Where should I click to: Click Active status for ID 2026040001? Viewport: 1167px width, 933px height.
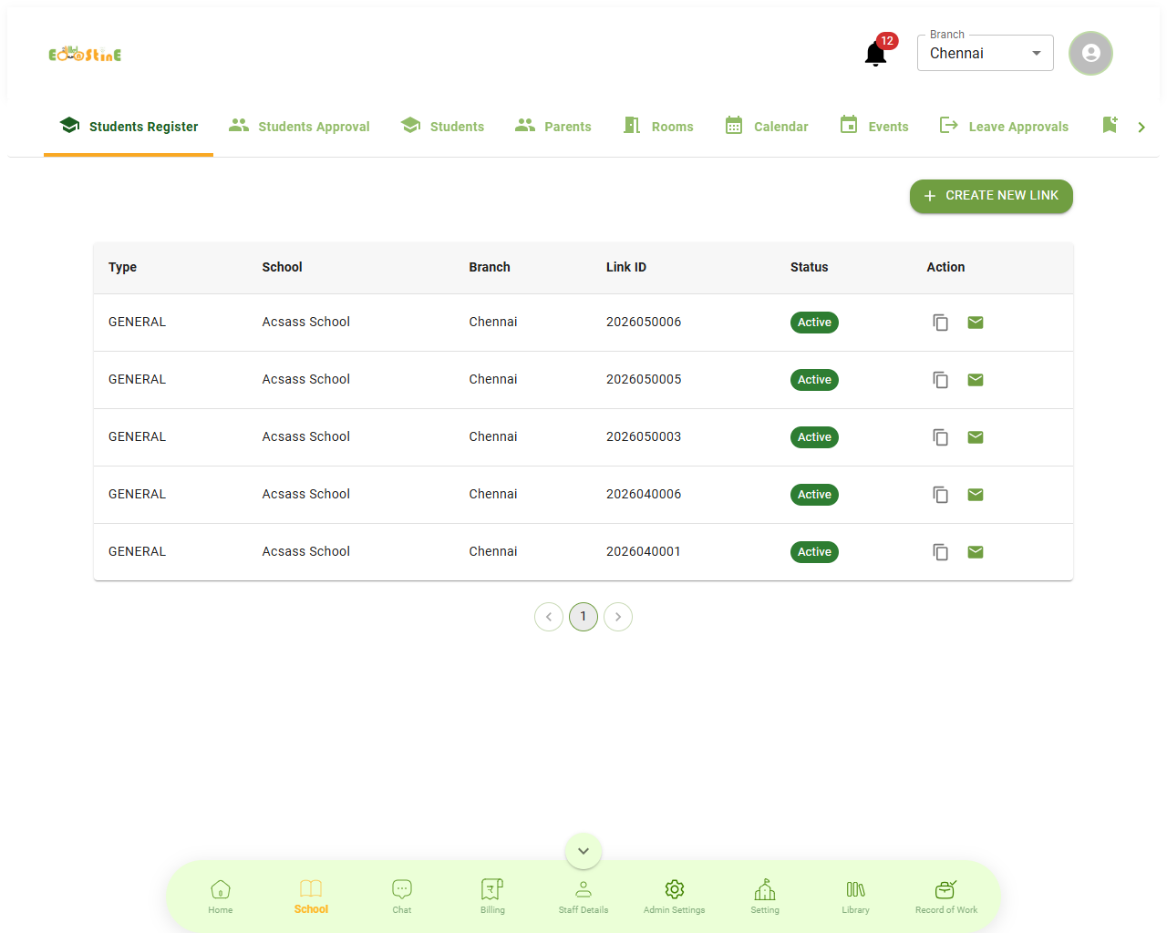[814, 552]
